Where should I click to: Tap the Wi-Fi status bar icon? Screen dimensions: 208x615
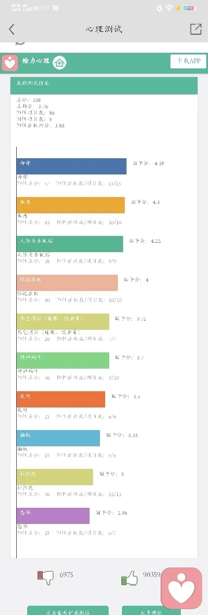[x=169, y=8]
